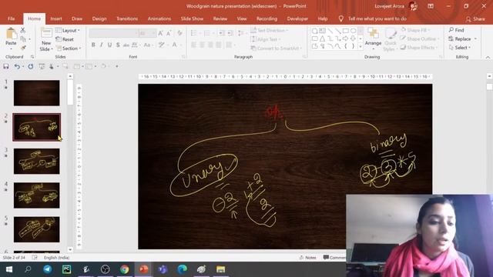Open File Explorer from the taskbar
The width and height of the screenshot is (493, 277).
(221, 269)
